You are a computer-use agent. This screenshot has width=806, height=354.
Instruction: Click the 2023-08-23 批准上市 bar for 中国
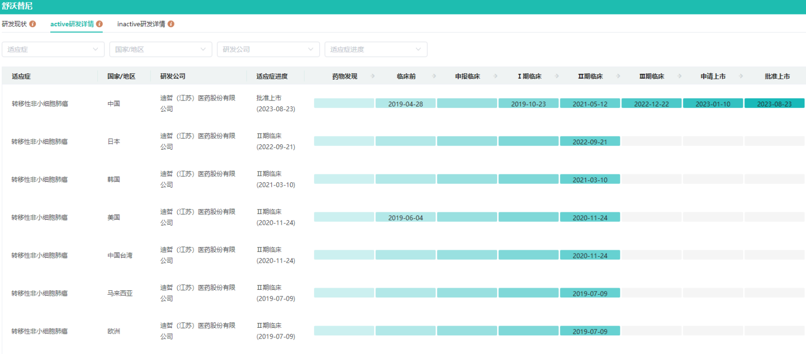pyautogui.click(x=774, y=104)
